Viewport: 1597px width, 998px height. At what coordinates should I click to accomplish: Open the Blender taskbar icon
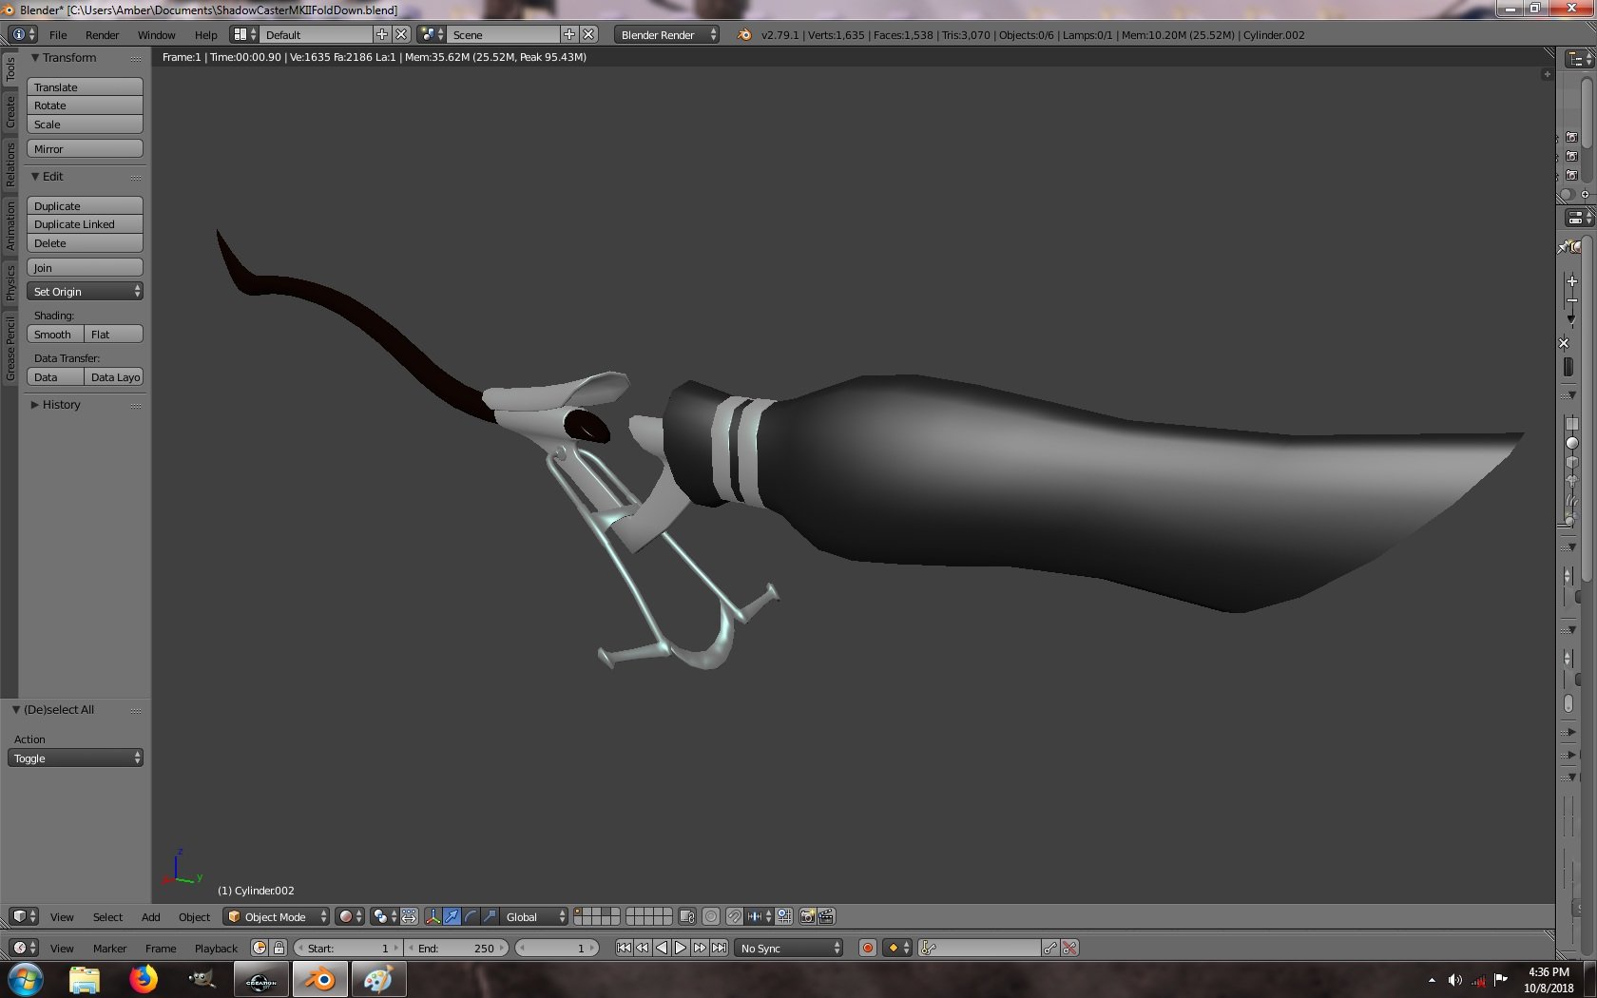(x=320, y=979)
